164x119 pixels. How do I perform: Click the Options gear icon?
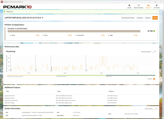coord(157,5)
